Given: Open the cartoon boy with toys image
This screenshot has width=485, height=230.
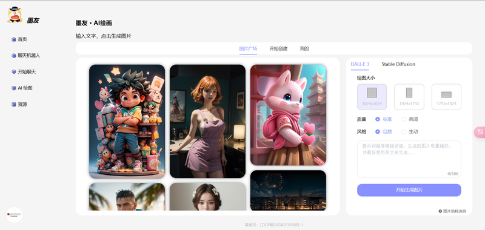Looking at the screenshot, I should pos(127,121).
